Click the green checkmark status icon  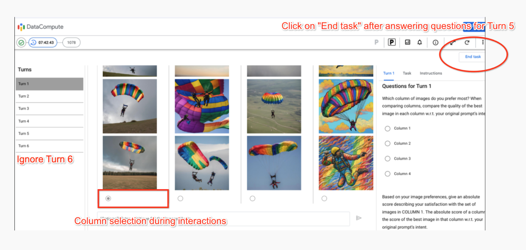point(21,42)
